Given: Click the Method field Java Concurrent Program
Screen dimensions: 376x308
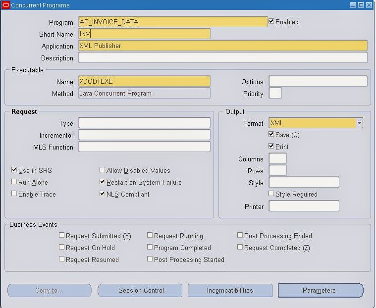Looking at the screenshot, I should 145,93.
